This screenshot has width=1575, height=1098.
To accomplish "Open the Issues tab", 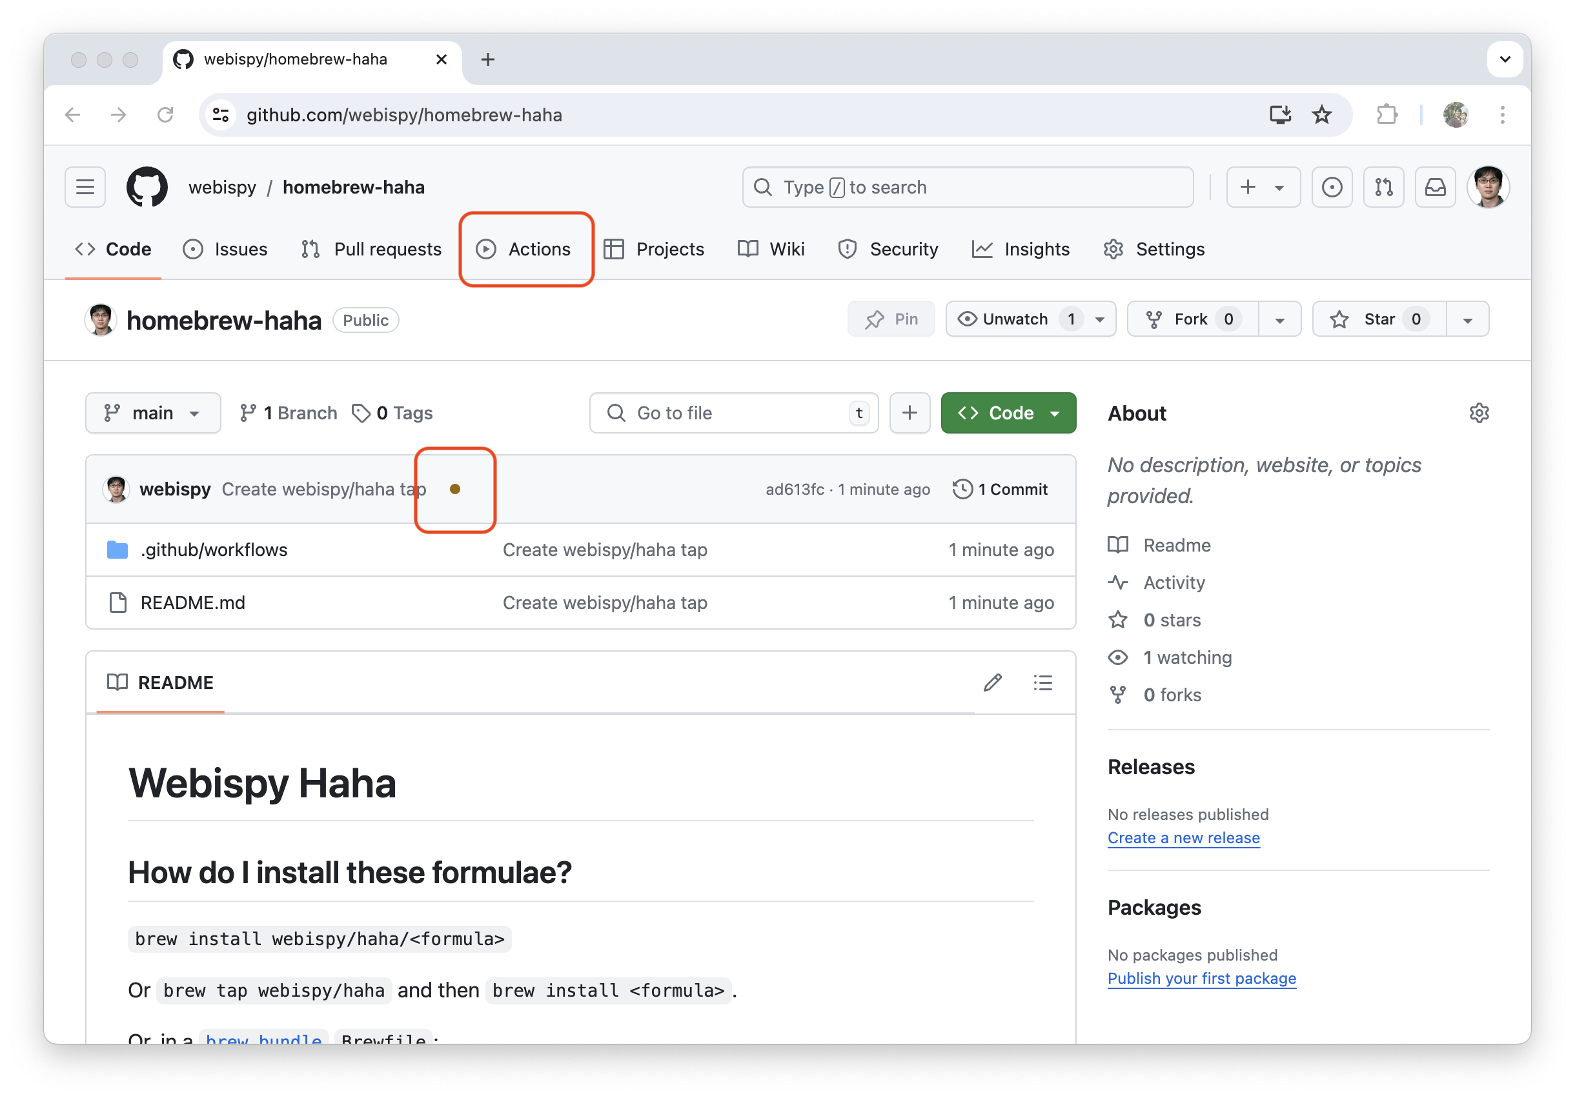I will [226, 249].
